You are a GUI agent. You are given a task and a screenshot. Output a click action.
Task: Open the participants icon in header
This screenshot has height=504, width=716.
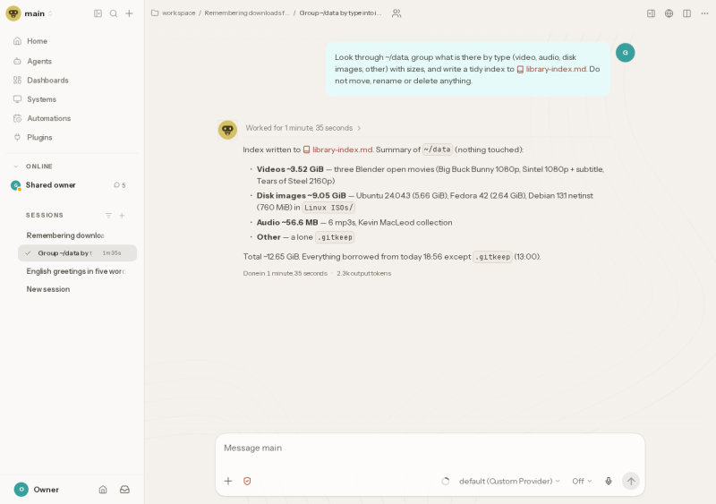click(x=396, y=13)
